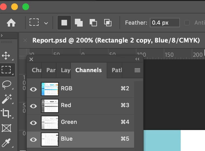
Task: Select New selection mode button
Action: [64, 23]
